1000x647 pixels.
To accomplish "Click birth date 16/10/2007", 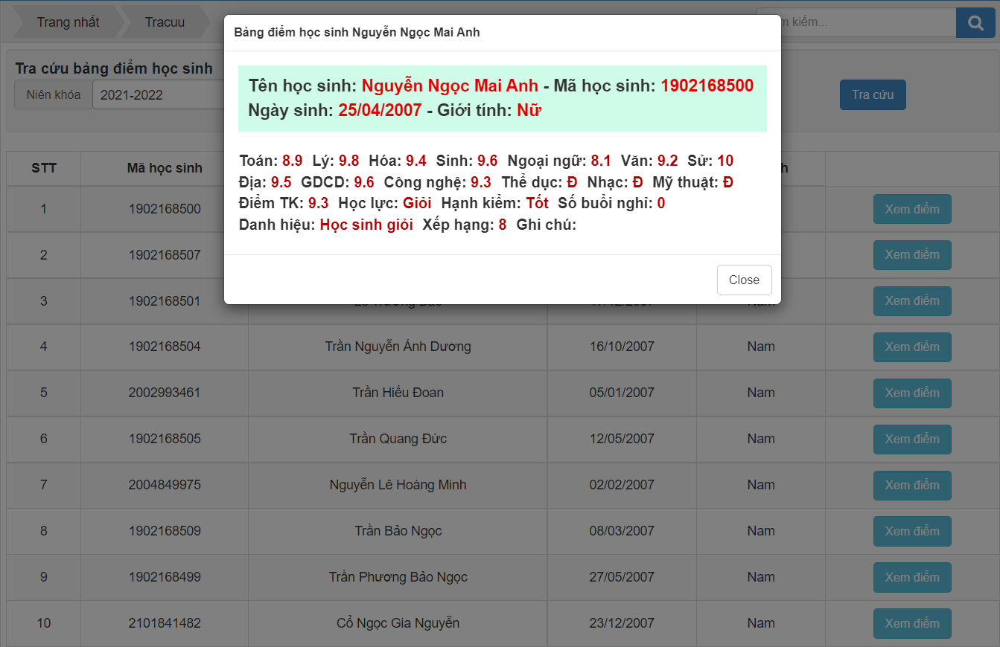I will tap(622, 347).
